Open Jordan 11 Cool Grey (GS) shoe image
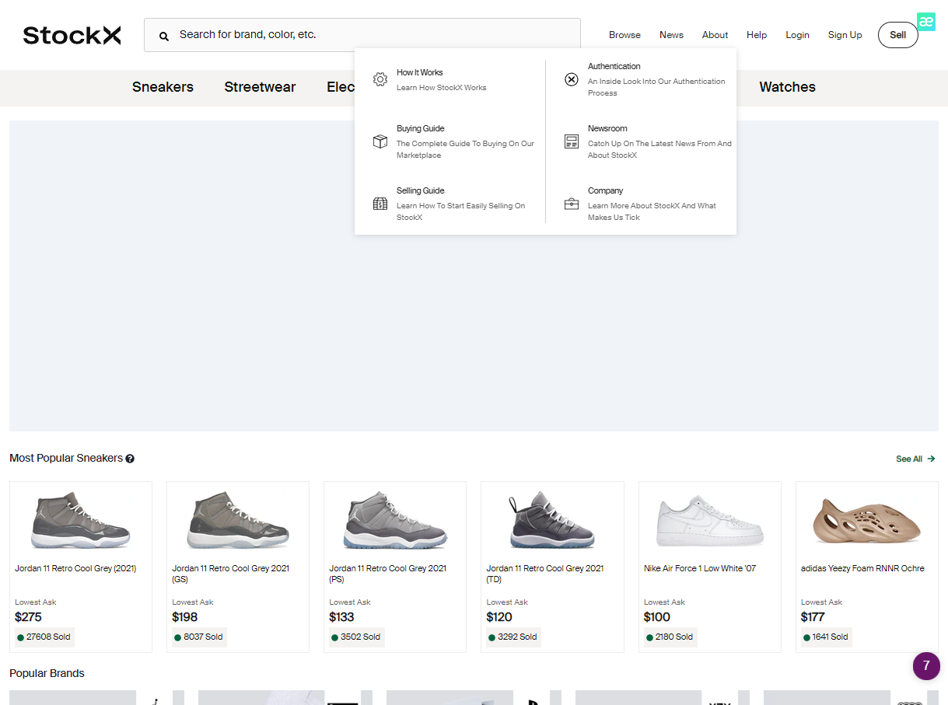Image resolution: width=948 pixels, height=705 pixels. click(238, 520)
